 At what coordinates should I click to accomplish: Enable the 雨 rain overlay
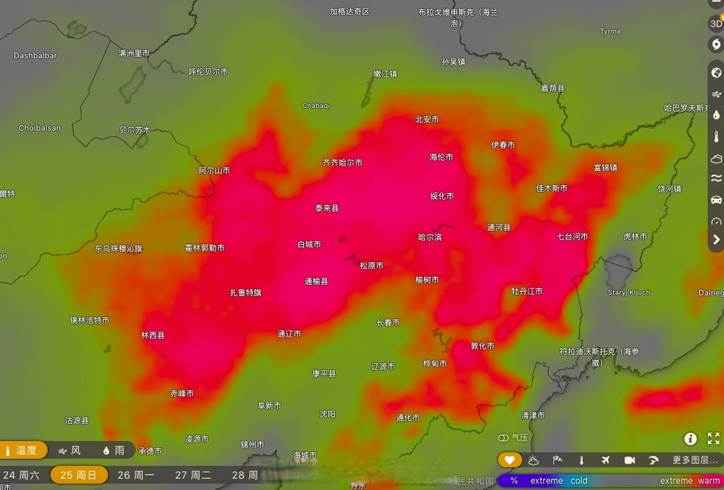(114, 451)
